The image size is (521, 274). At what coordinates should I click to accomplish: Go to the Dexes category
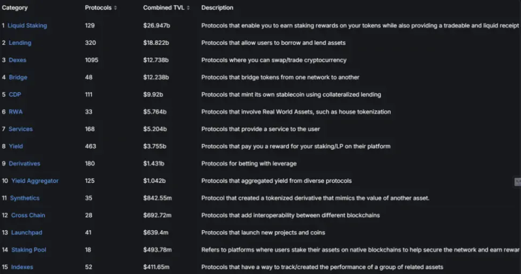[x=18, y=60]
